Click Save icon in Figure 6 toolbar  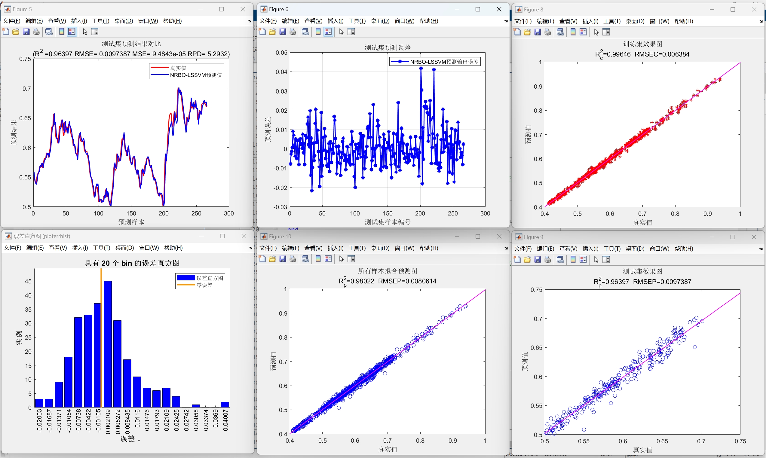pyautogui.click(x=283, y=32)
